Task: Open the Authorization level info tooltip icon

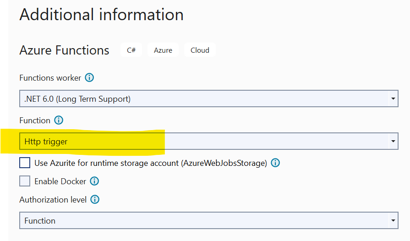Action: [95, 200]
